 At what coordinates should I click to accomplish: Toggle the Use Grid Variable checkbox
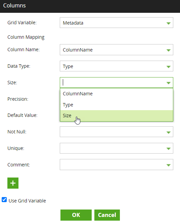click(4, 200)
